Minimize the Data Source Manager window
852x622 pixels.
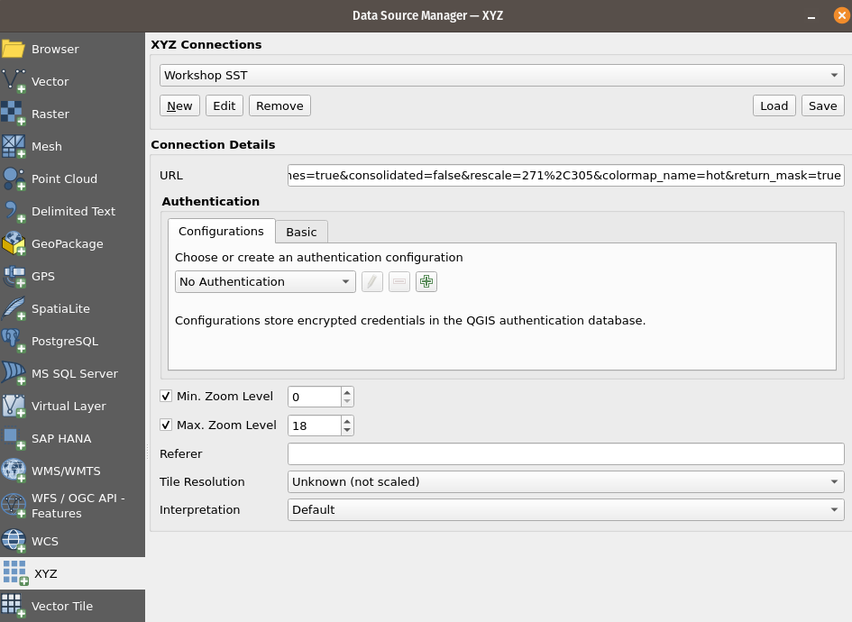coord(811,15)
